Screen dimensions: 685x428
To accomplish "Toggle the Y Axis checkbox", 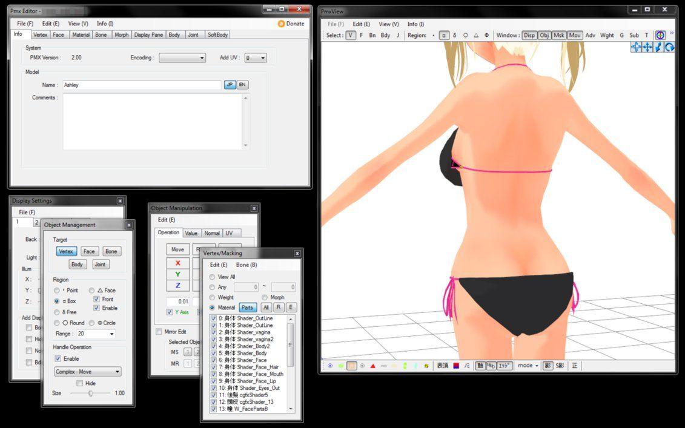I will tap(170, 312).
